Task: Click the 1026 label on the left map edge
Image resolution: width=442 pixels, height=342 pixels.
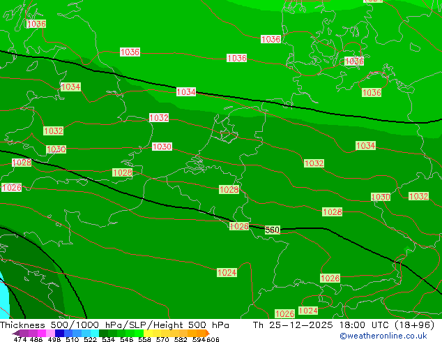Action: (x=11, y=188)
